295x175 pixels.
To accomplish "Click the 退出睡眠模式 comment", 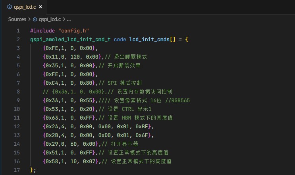I will point(130,57).
